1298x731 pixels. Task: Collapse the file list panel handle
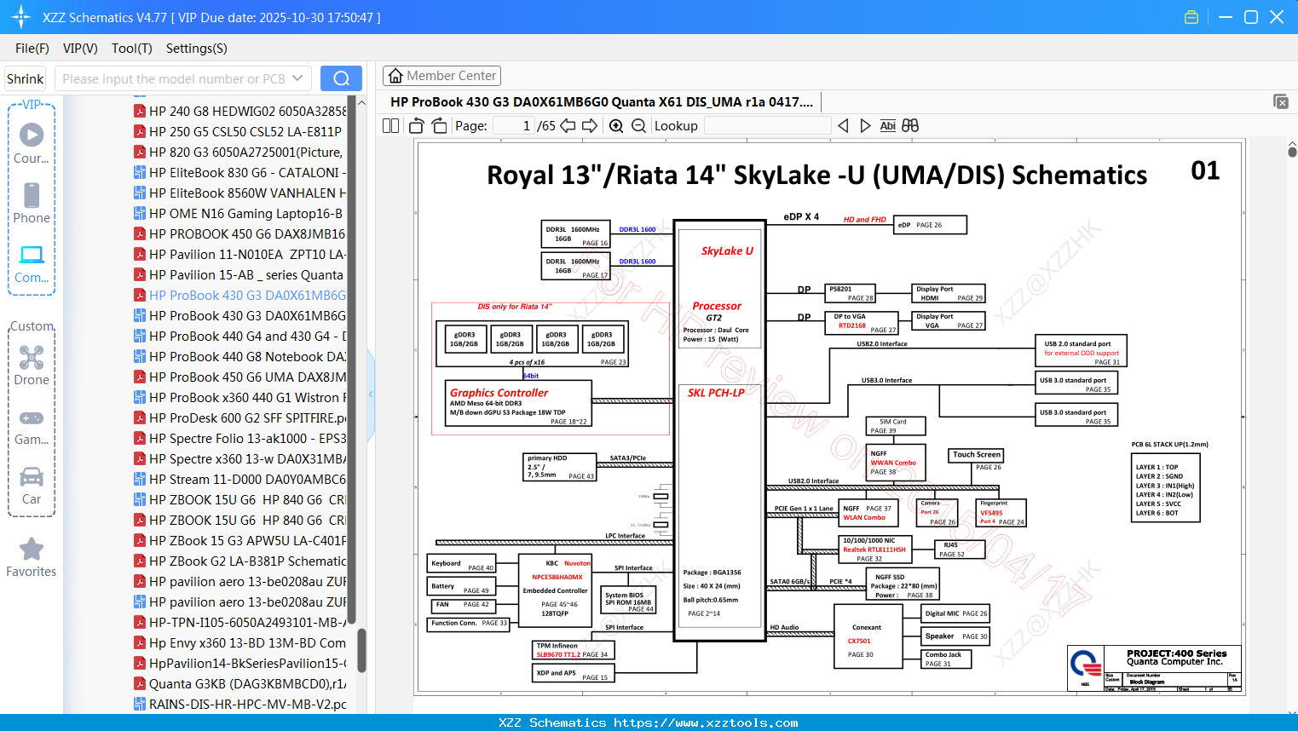click(371, 394)
